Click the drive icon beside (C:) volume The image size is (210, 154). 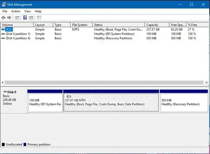tap(3, 29)
